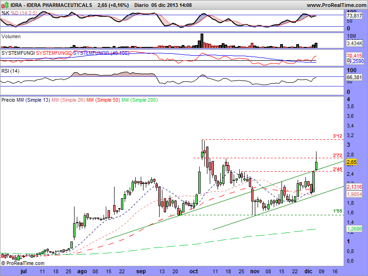This screenshot has width=368, height=276.
Task: Select the MM (Simple 13) legend
Action: (33, 100)
